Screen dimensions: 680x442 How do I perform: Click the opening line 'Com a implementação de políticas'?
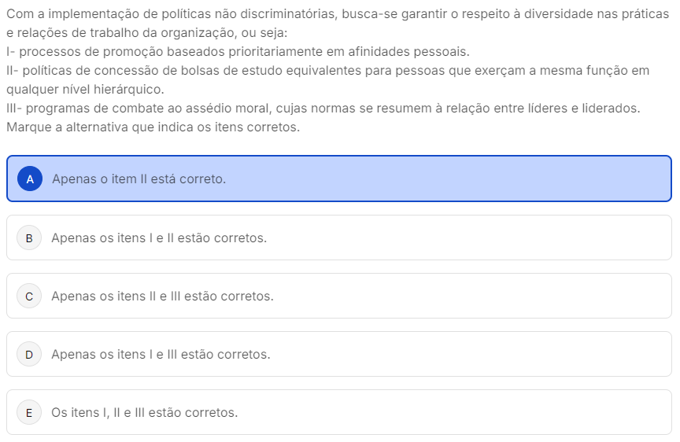(337, 14)
